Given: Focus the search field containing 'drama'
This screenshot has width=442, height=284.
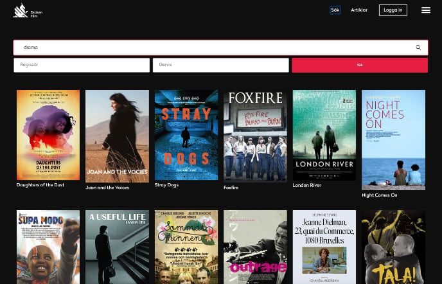Looking at the screenshot, I should pos(212,48).
